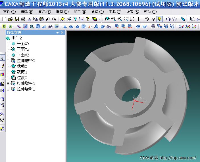Select the 过渡0 fillet feature
Viewport: 200px width, 162px height.
coord(22,78)
